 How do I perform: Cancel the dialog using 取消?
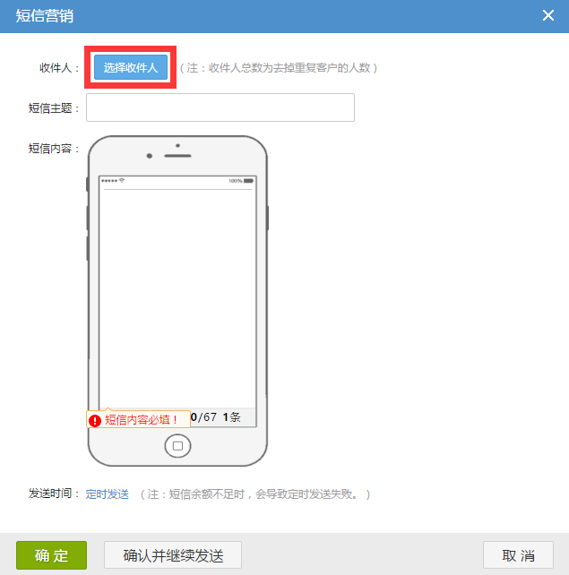[x=518, y=555]
